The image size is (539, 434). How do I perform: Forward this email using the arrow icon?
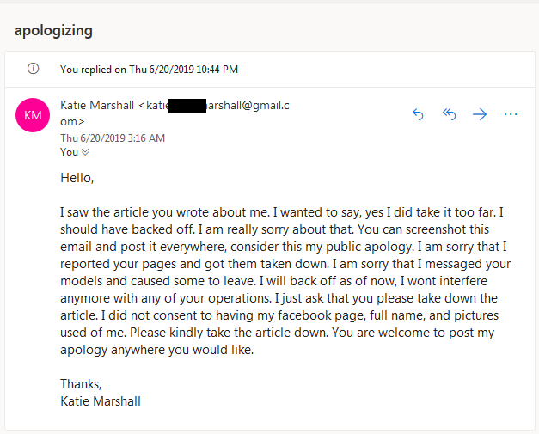click(x=480, y=114)
